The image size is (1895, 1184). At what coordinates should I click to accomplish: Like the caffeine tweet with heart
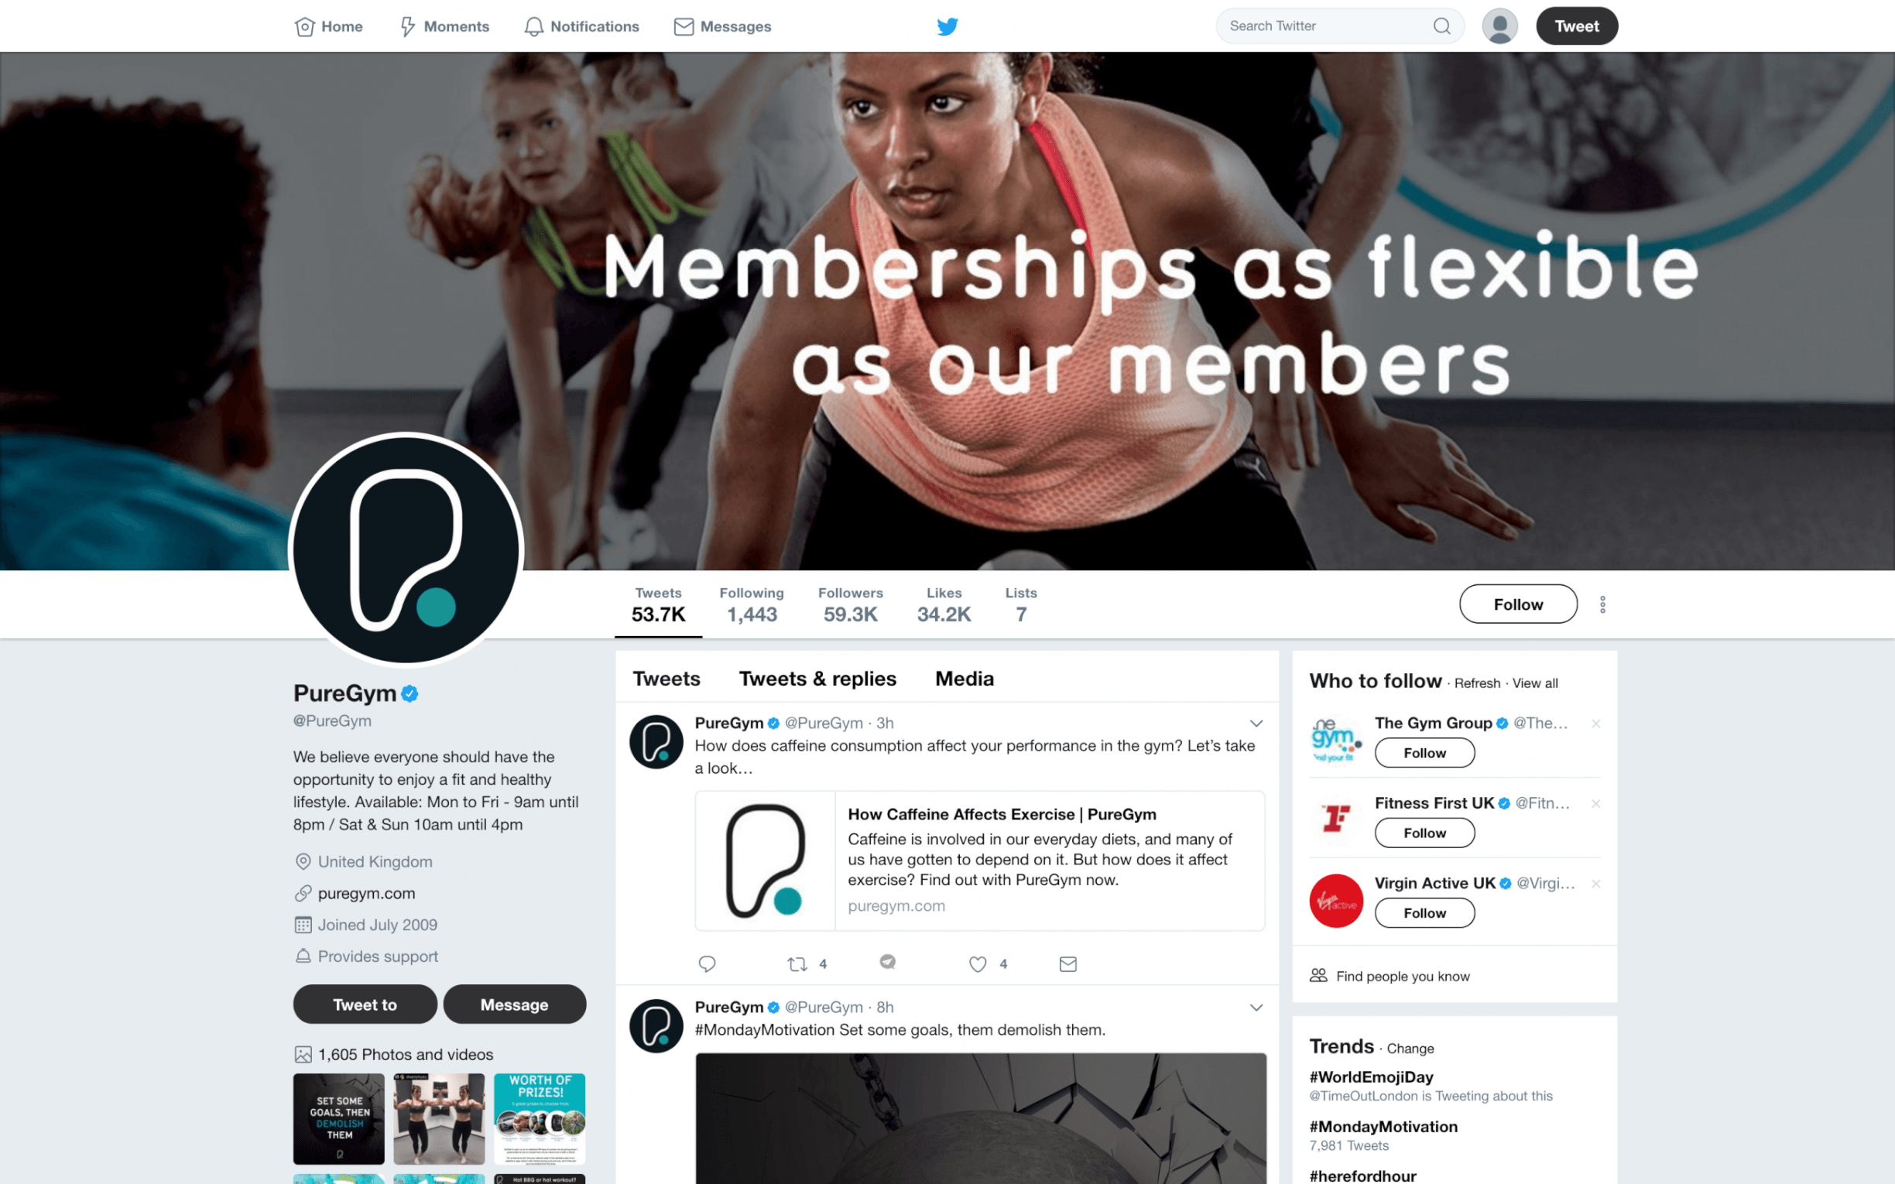977,964
